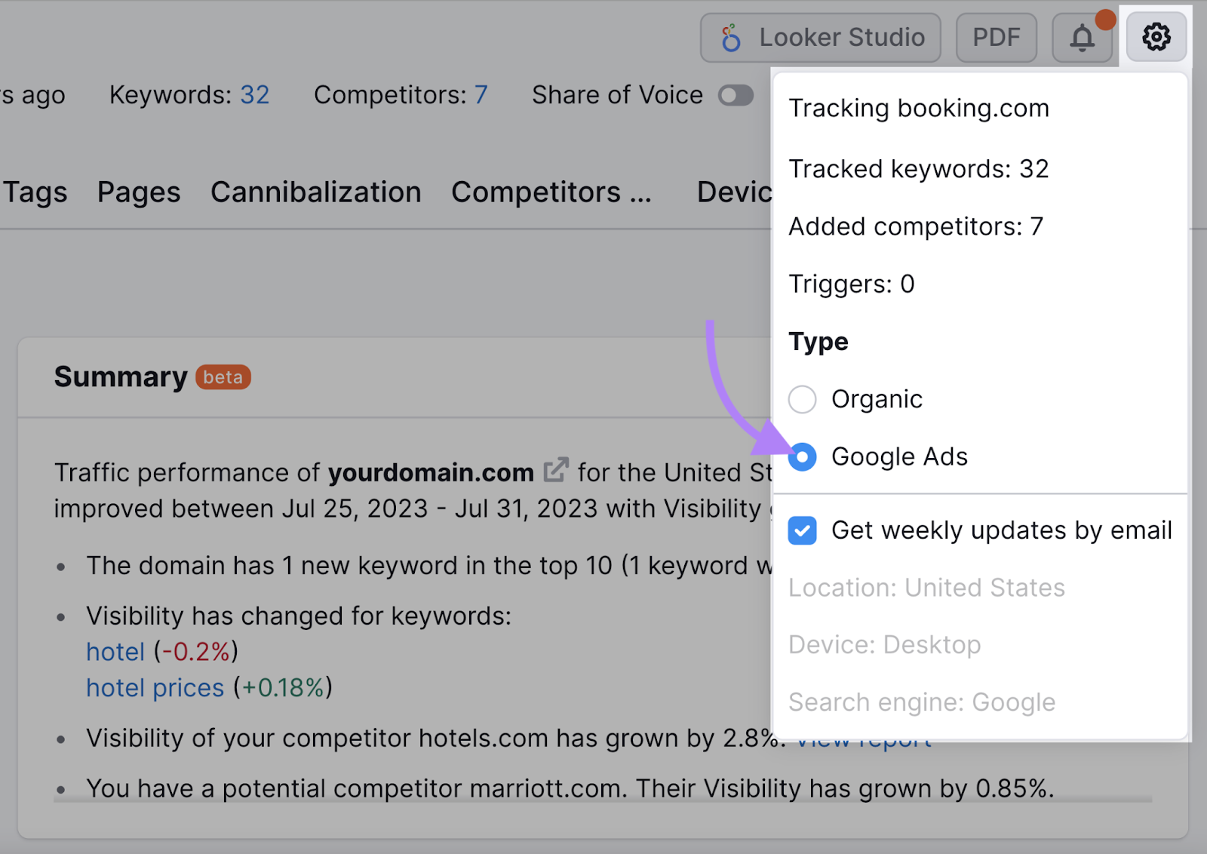Switch to the Tags tab
The height and width of the screenshot is (854, 1207).
click(33, 192)
